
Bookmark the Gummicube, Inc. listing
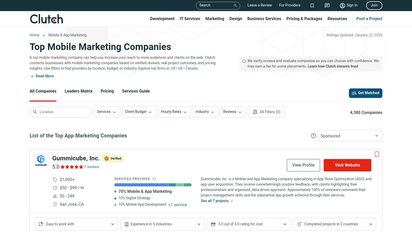click(377, 154)
